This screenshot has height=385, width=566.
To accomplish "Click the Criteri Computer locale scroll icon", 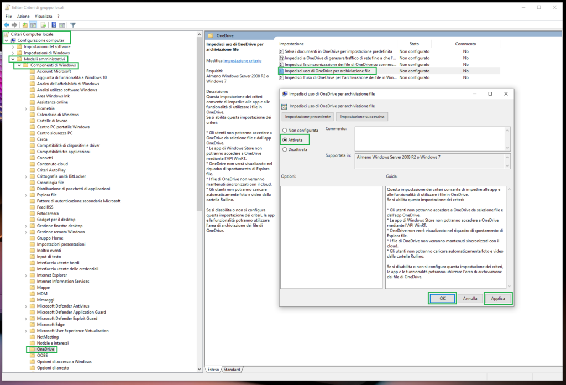I will pyautogui.click(x=7, y=34).
